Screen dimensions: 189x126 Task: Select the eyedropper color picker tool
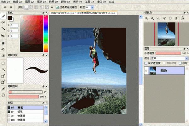click(x=3, y=89)
